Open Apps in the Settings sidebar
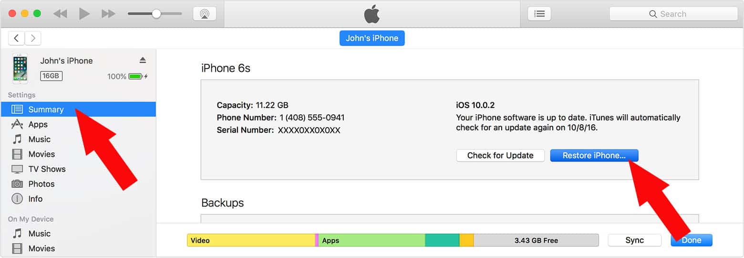This screenshot has height=258, width=744. pos(38,124)
